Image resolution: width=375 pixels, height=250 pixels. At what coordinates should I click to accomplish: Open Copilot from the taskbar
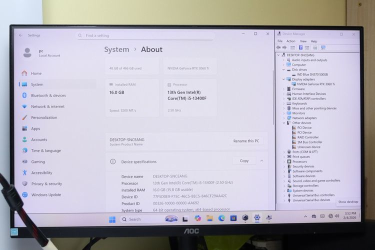click(197, 218)
